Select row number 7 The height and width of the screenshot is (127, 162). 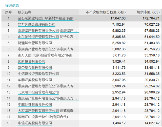point(9,55)
